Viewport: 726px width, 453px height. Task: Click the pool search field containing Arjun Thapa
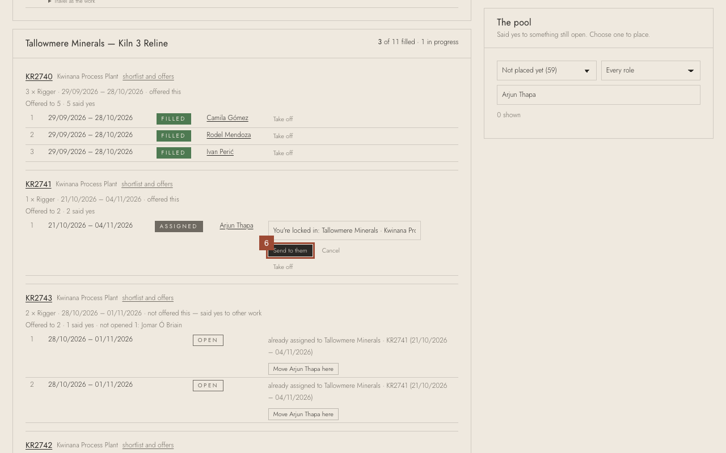click(x=598, y=95)
